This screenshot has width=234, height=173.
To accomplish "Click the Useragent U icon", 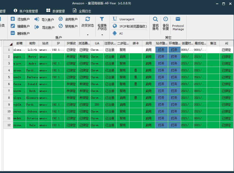I will coord(115,19).
